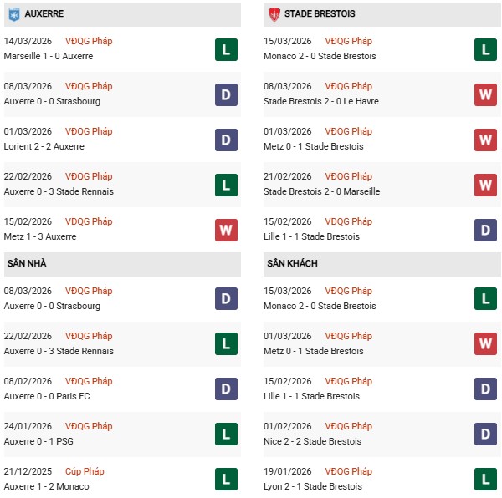Click the STADE BRESTOIS team name header

319,14
